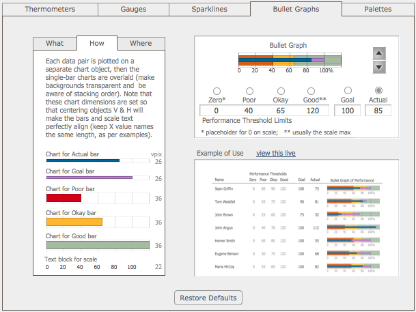The width and height of the screenshot is (416, 312).
Task: Click the Text block for scale label
Action: coord(70,259)
